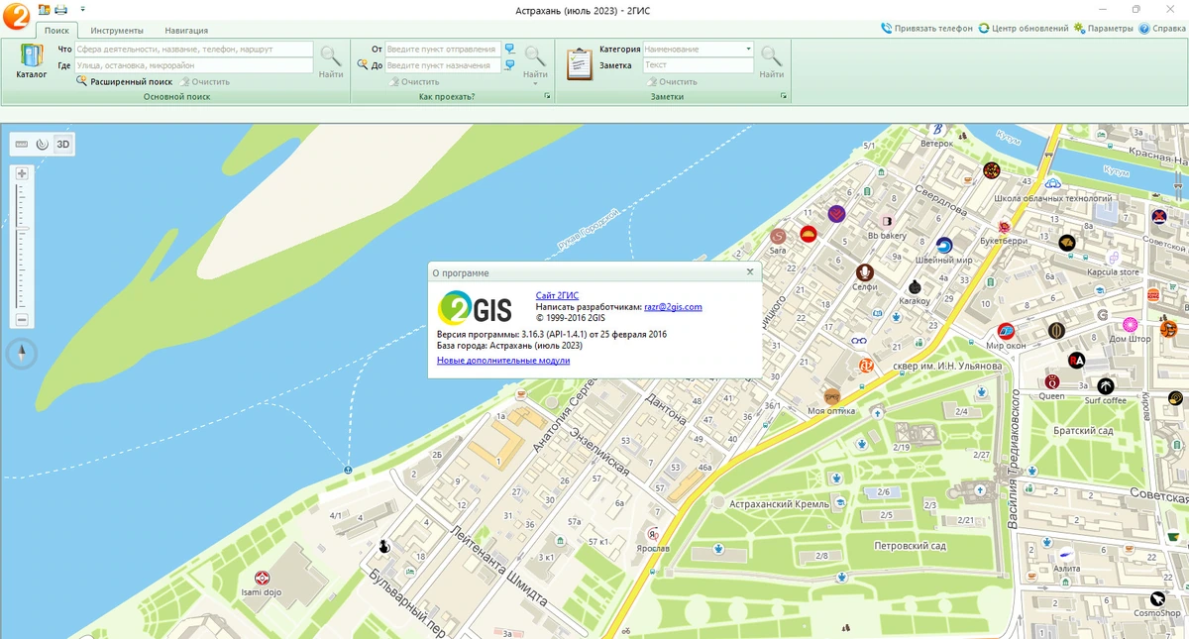1189x639 pixels.
Task: Click the razr@2gis.com email link
Action: tap(673, 307)
